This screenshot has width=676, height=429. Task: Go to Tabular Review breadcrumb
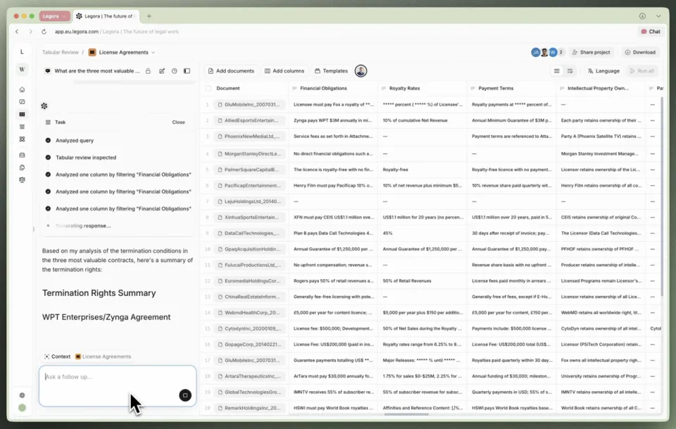tap(61, 53)
